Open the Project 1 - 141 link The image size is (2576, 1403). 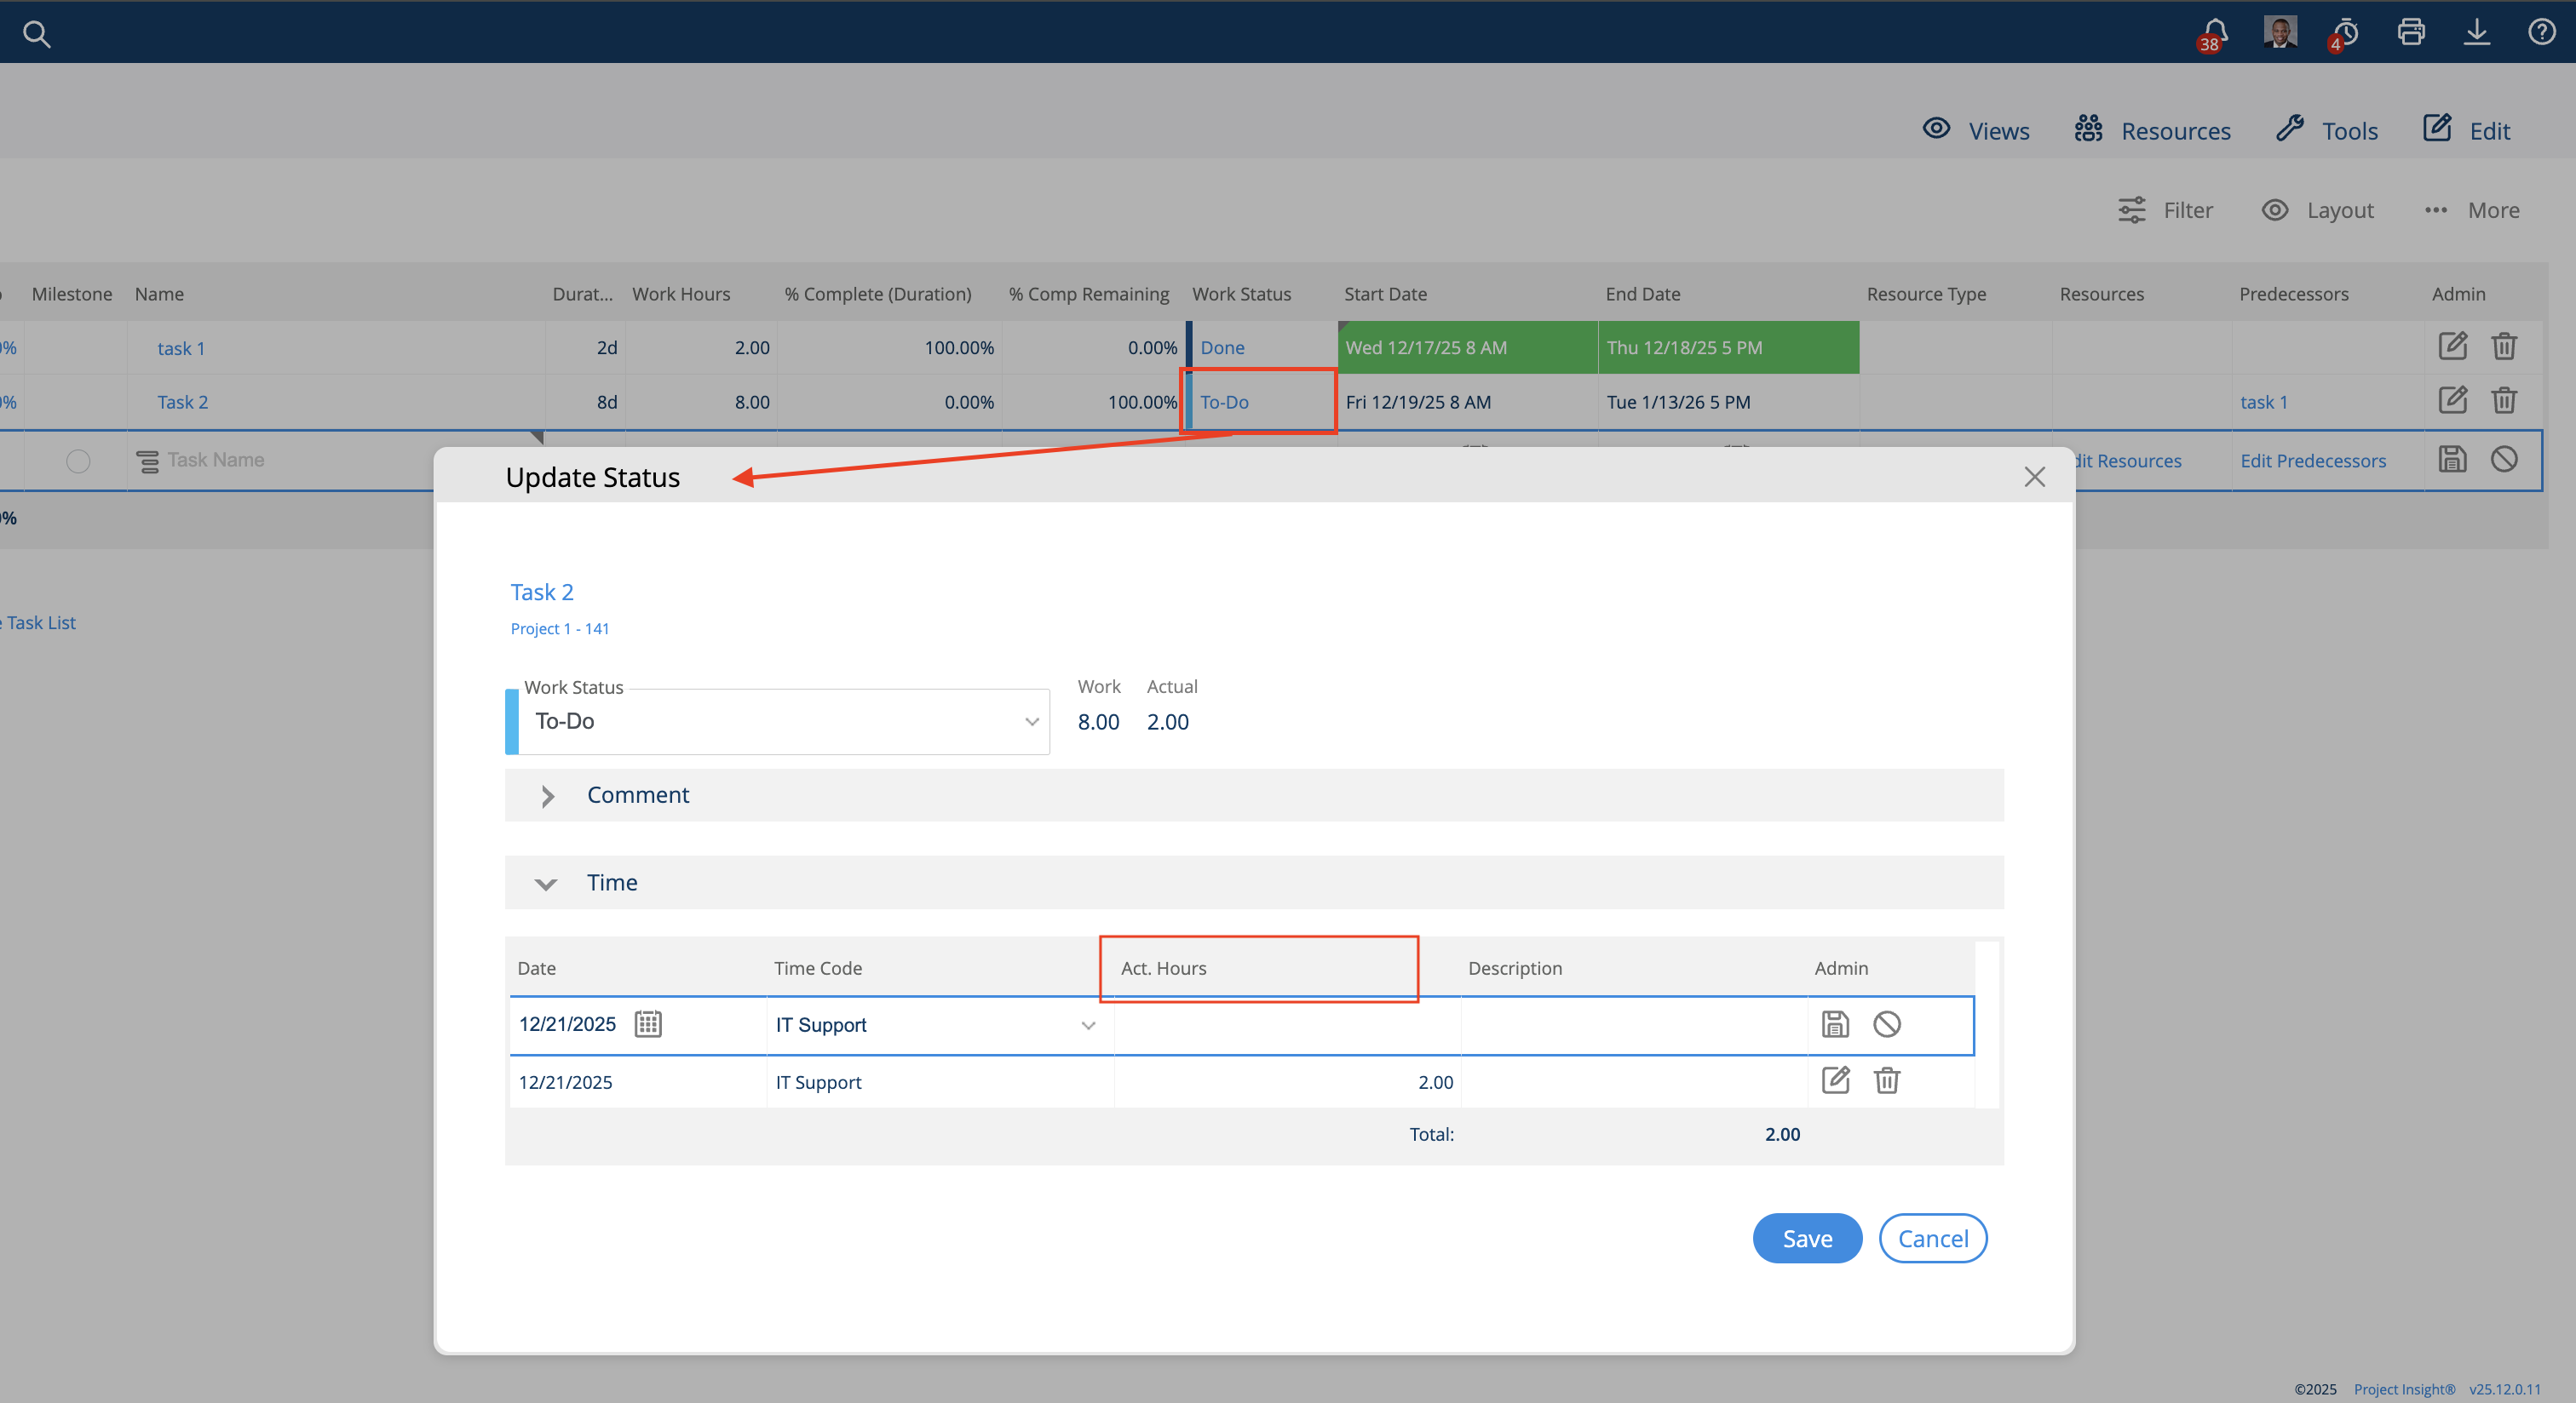coord(560,628)
